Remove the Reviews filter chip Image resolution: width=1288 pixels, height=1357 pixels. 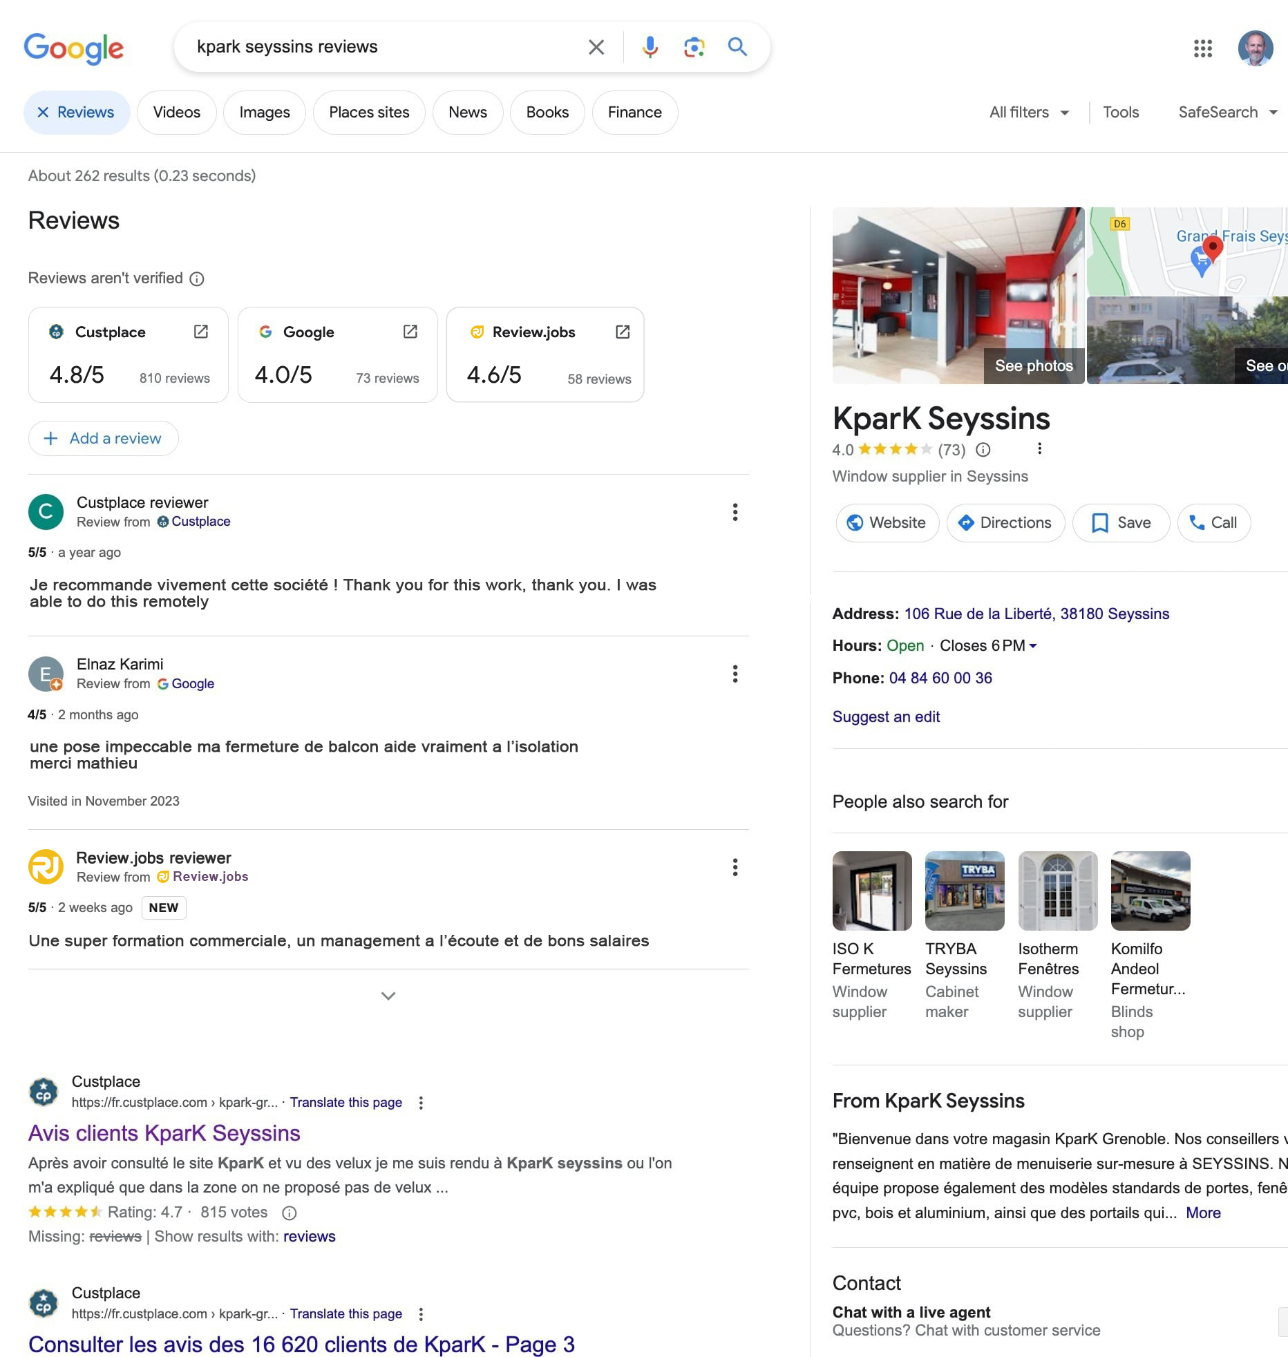point(43,112)
